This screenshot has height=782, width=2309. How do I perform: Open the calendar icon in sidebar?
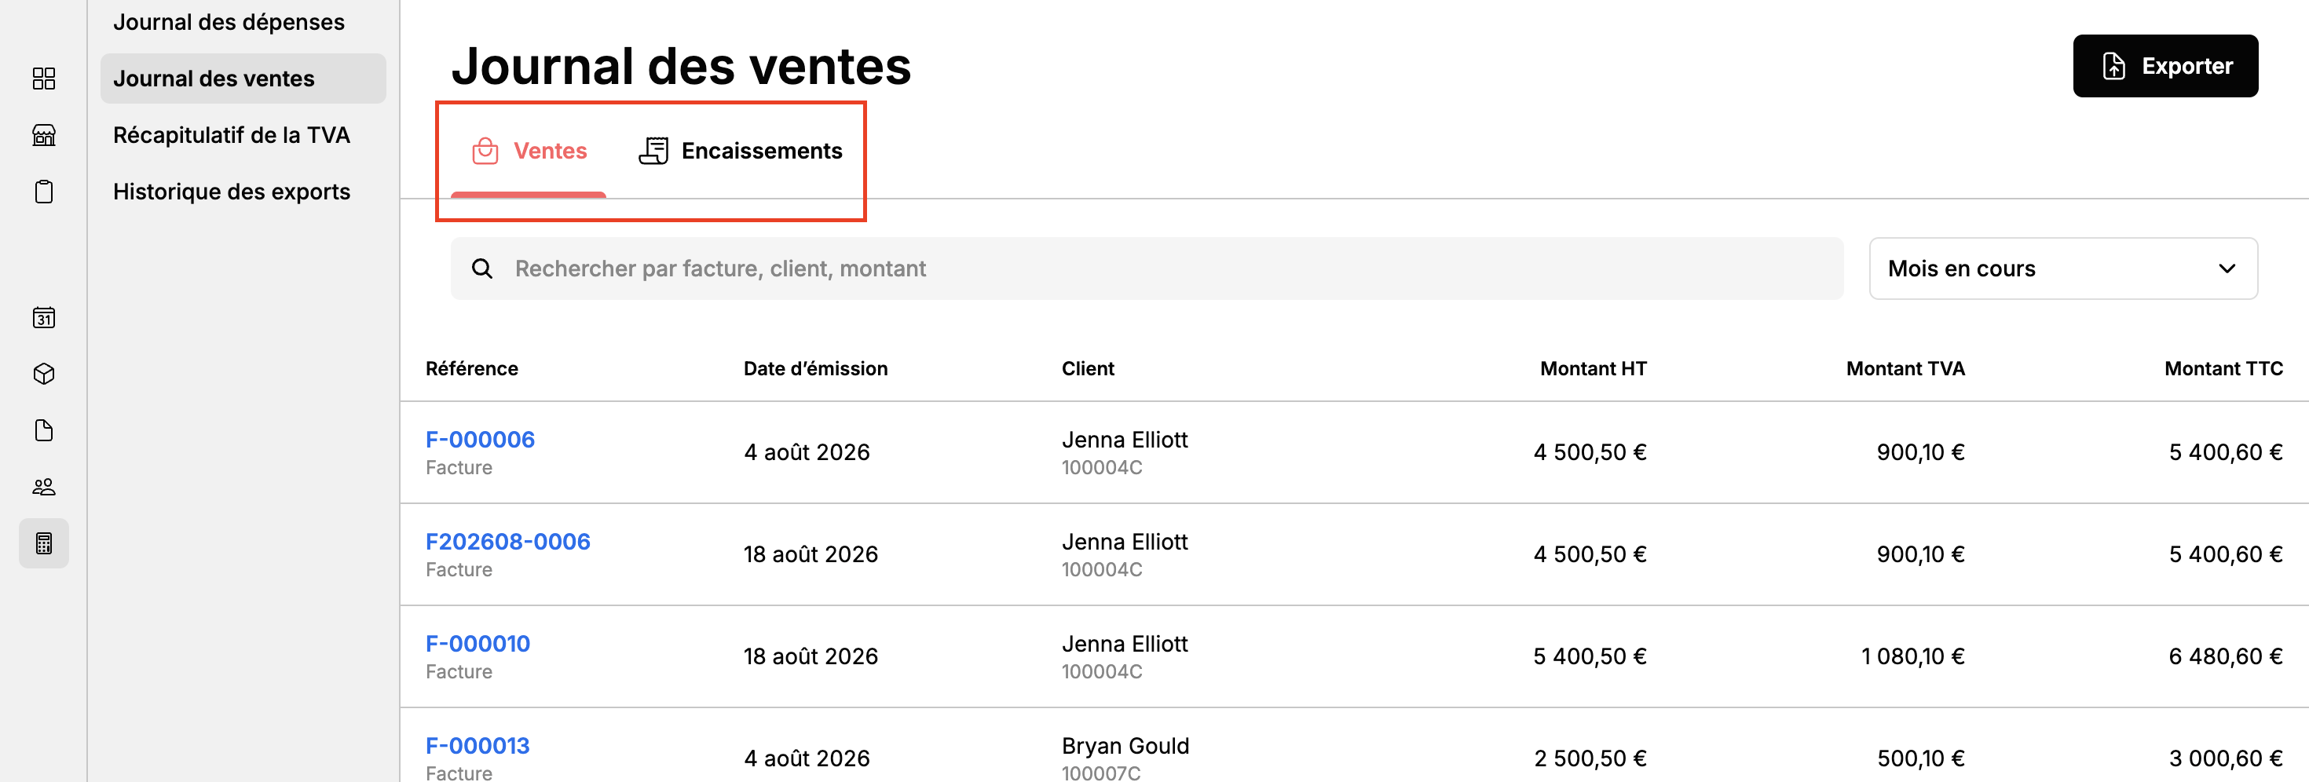click(x=44, y=317)
